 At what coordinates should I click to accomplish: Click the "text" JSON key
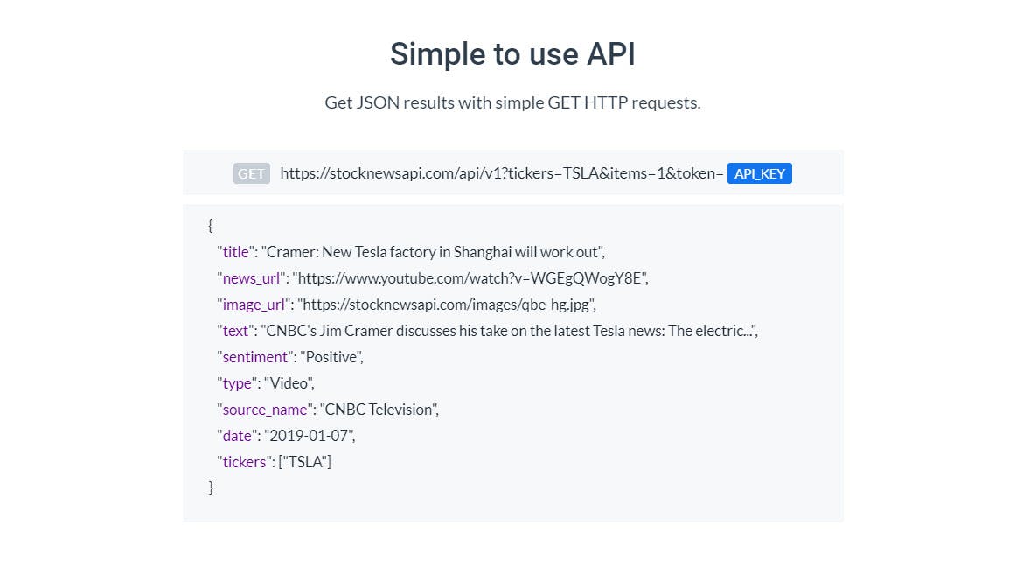click(236, 331)
